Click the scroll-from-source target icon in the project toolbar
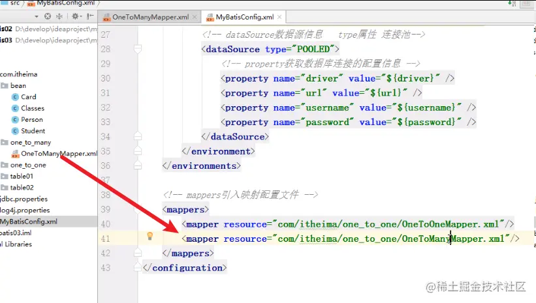 tap(48, 16)
